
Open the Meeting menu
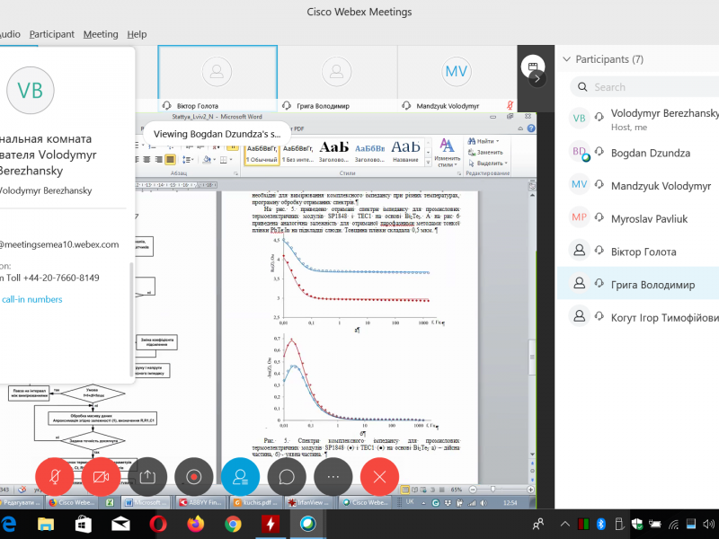pyautogui.click(x=101, y=34)
